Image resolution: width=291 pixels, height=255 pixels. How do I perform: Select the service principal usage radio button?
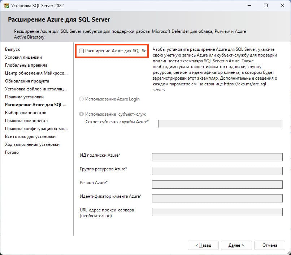tap(81, 114)
